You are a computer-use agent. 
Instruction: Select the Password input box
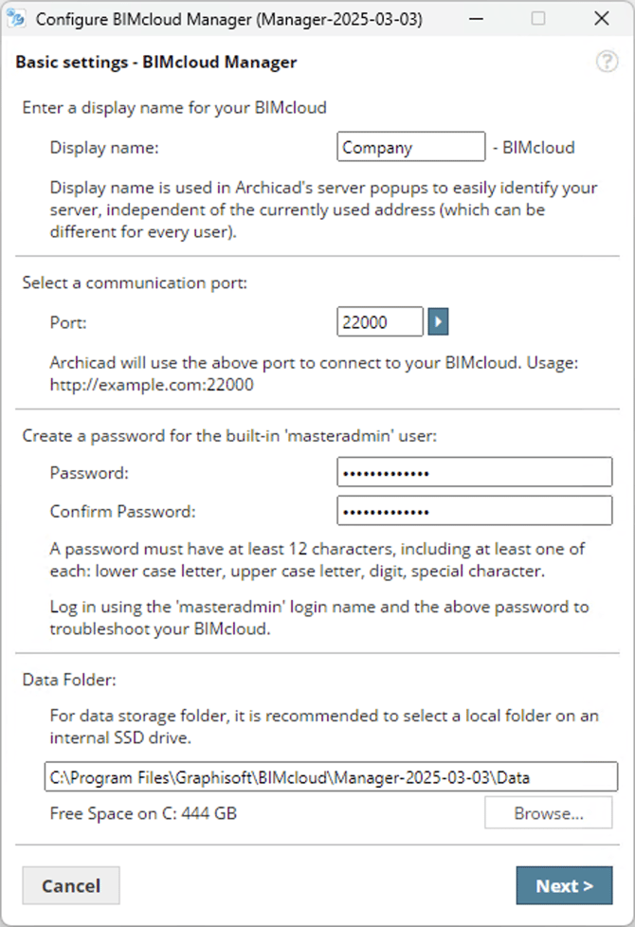[x=474, y=472]
